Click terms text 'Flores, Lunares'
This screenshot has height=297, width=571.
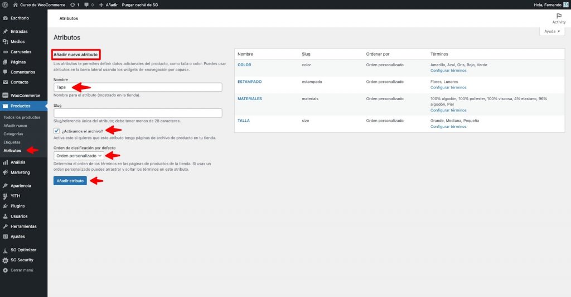[444, 82]
